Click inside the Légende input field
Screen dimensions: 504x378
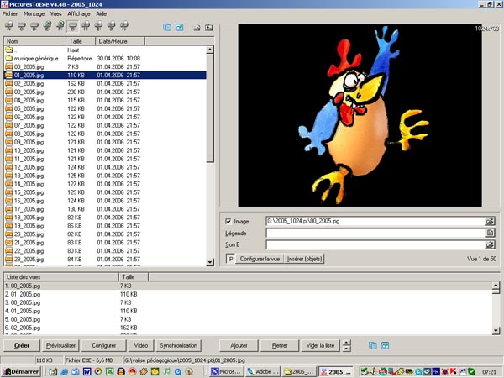(375, 233)
